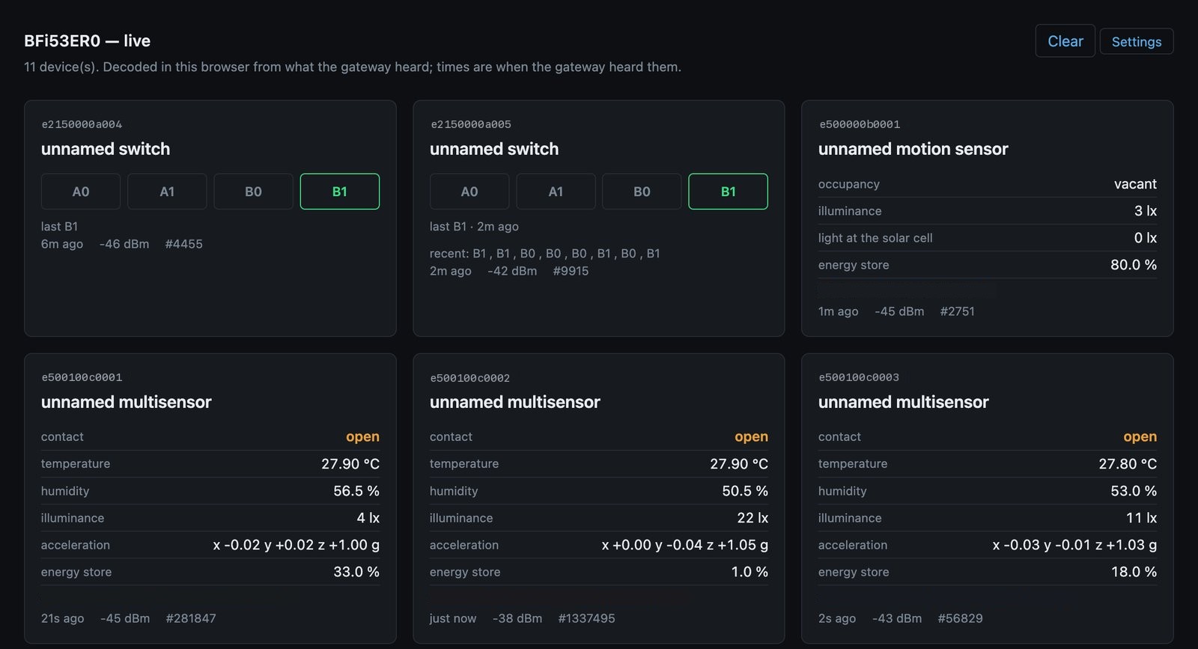Click illuminance value 11 lx
The image size is (1198, 649).
coord(1142,518)
